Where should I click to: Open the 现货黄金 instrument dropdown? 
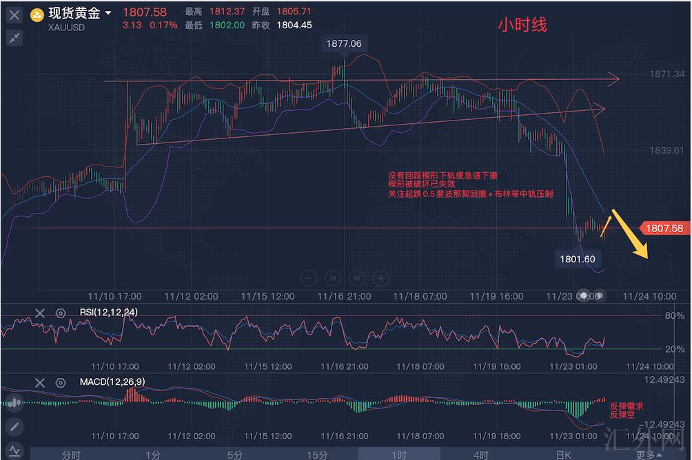tap(108, 13)
